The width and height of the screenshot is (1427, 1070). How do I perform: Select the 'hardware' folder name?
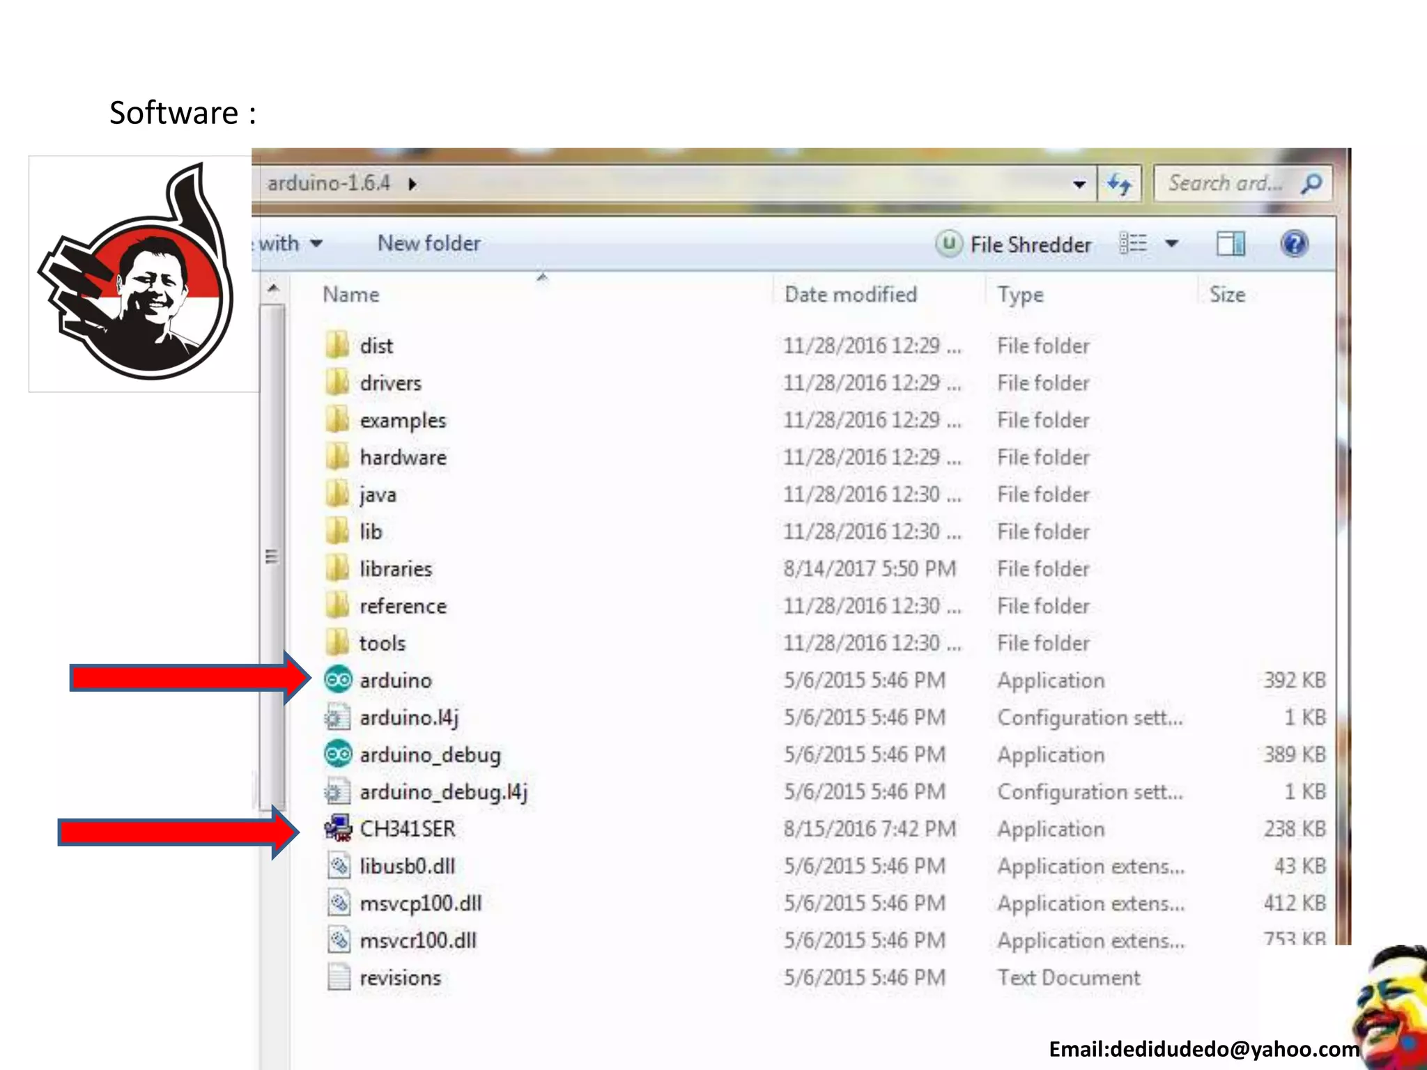403,457
